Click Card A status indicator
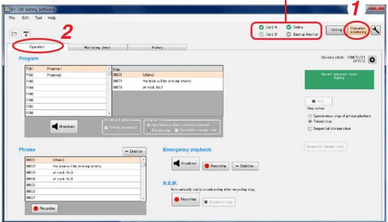 (268, 27)
